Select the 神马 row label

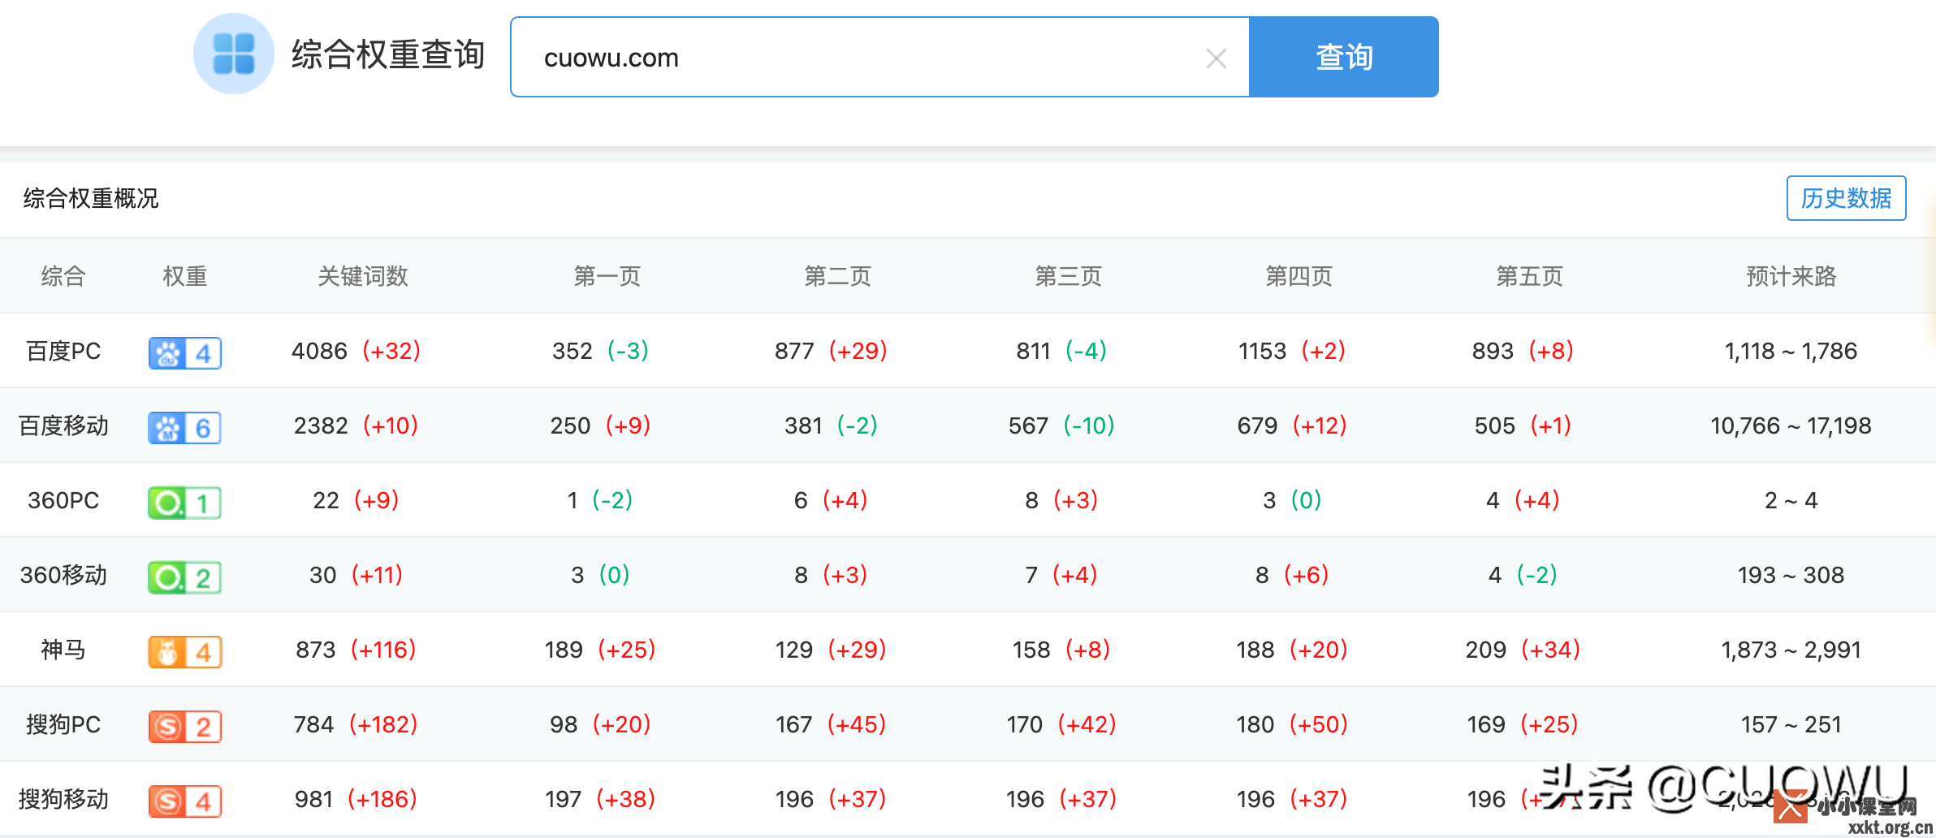tap(63, 650)
